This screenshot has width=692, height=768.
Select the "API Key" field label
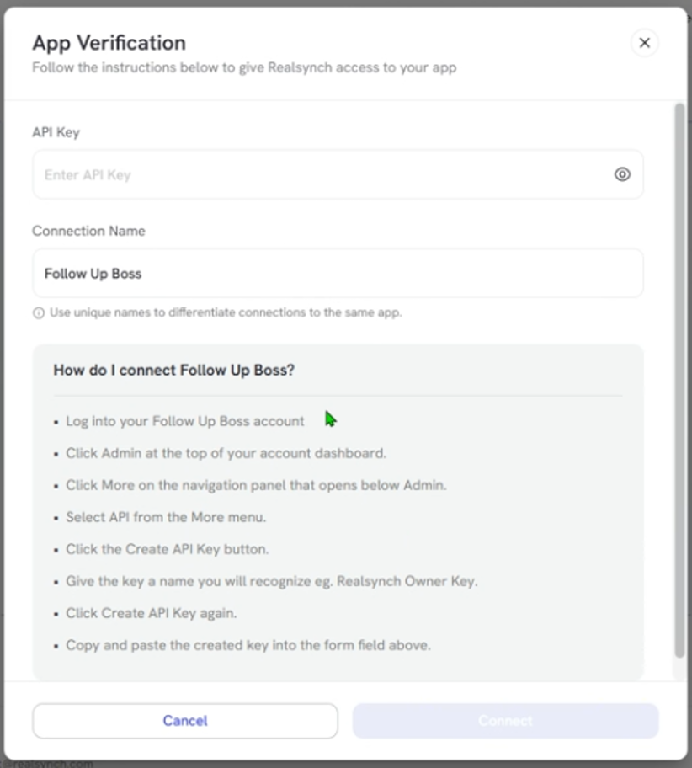click(56, 132)
